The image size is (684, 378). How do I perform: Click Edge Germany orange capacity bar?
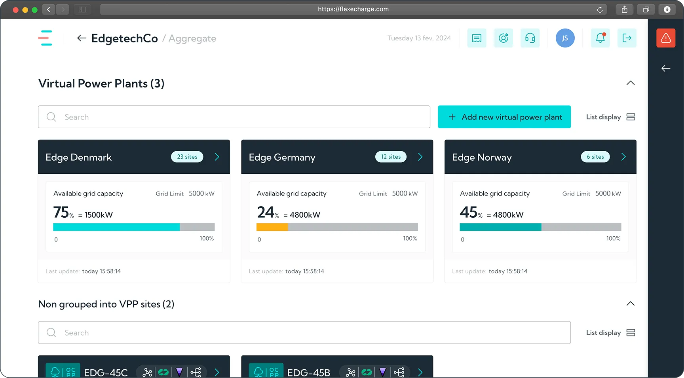pos(272,227)
